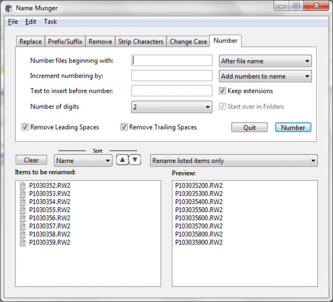333x302 pixels.
Task: Click file icon next to P1030353.RW2
Action: [x=23, y=193]
